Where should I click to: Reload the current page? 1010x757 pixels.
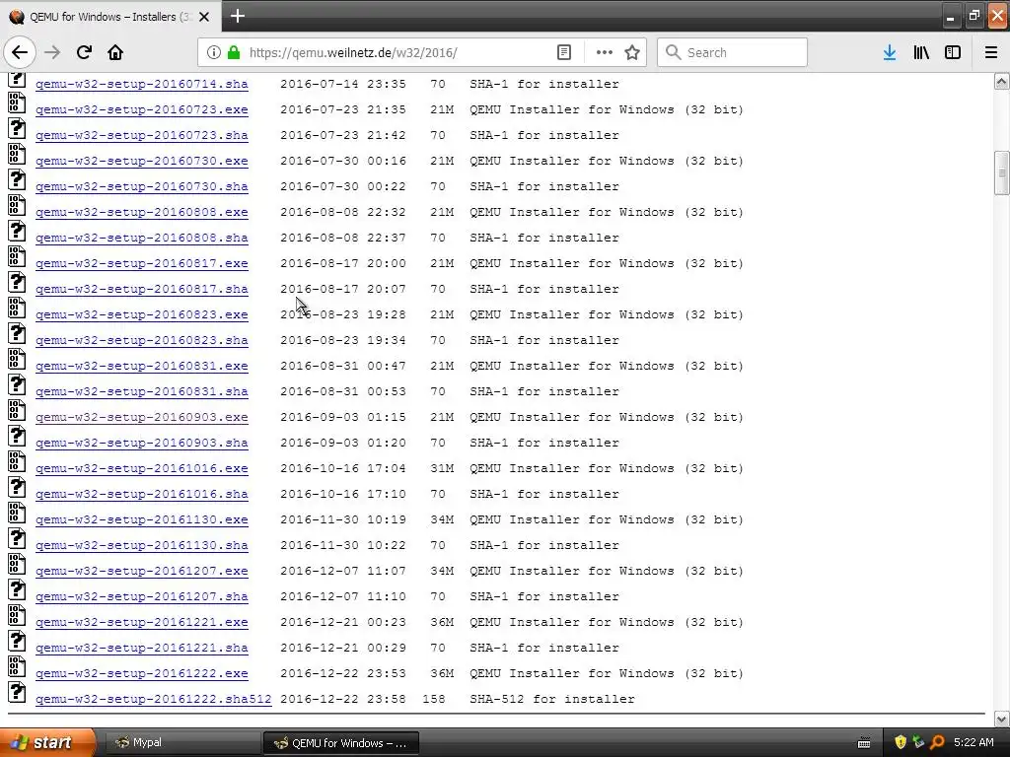(x=84, y=52)
